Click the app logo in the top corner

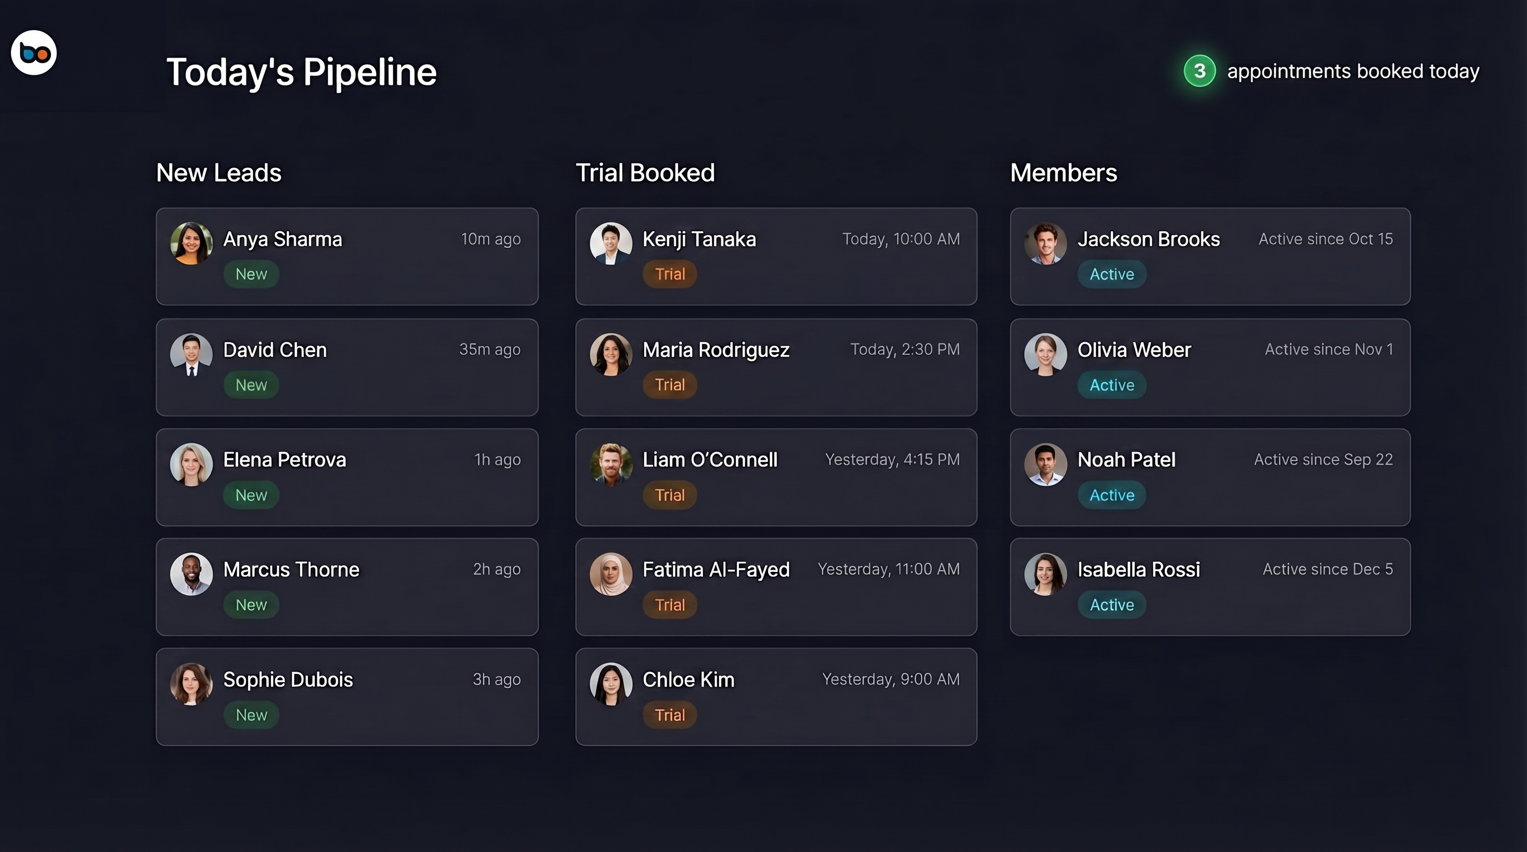pos(33,53)
